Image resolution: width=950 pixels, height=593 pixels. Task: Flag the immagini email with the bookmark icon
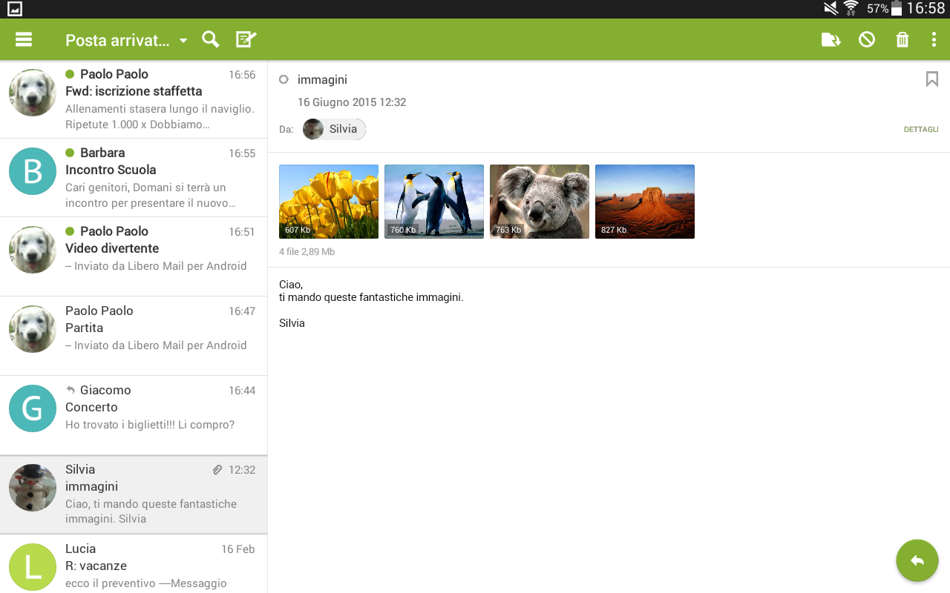point(931,79)
